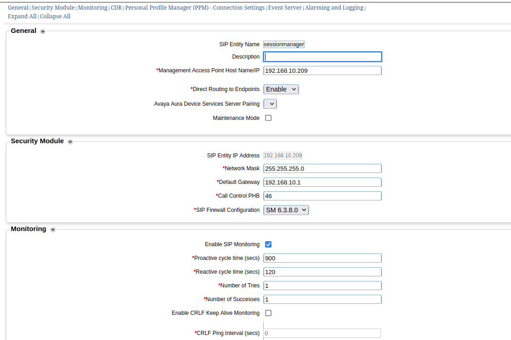The width and height of the screenshot is (511, 340).
Task: Open Personal Profile Manager Connection Settings link
Action: tap(195, 8)
